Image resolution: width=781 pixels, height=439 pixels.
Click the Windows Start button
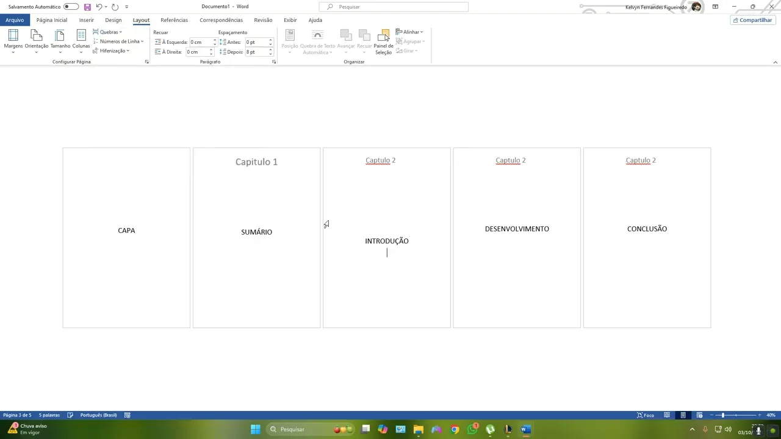pyautogui.click(x=256, y=429)
